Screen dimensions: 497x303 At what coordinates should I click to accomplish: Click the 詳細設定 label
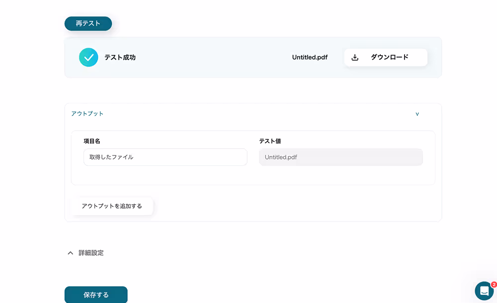pyautogui.click(x=91, y=253)
